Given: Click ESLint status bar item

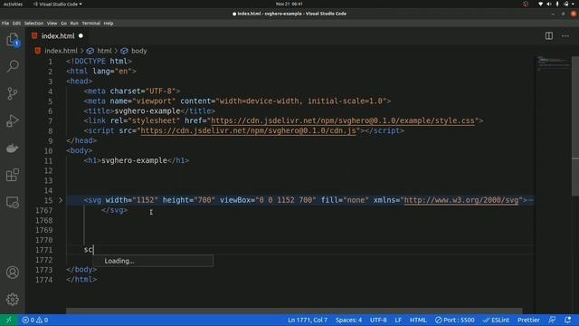Looking at the screenshot, I should pos(496,320).
